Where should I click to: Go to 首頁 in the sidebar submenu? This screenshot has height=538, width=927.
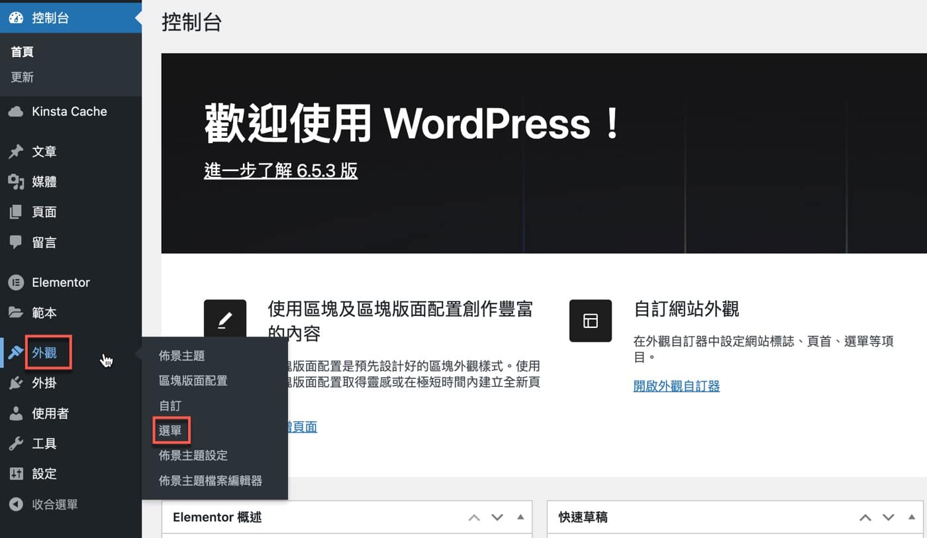[x=23, y=52]
